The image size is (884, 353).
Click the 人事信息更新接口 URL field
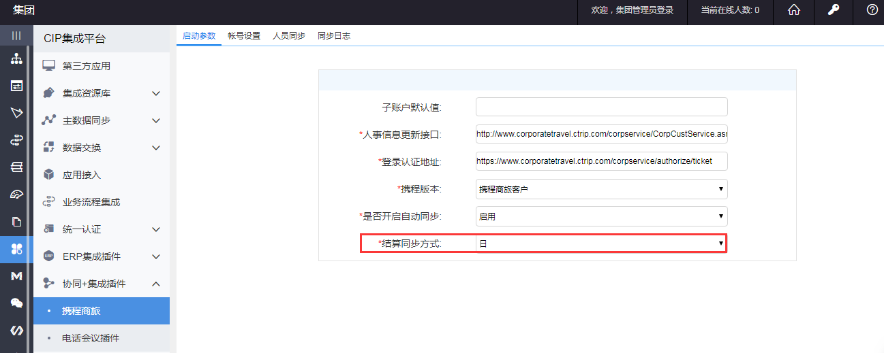(x=601, y=135)
